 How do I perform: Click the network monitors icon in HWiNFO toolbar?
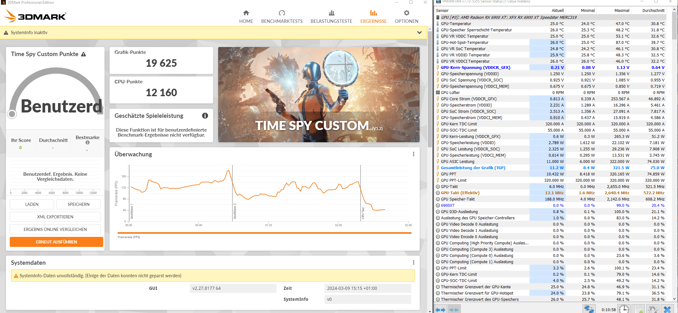[589, 309]
